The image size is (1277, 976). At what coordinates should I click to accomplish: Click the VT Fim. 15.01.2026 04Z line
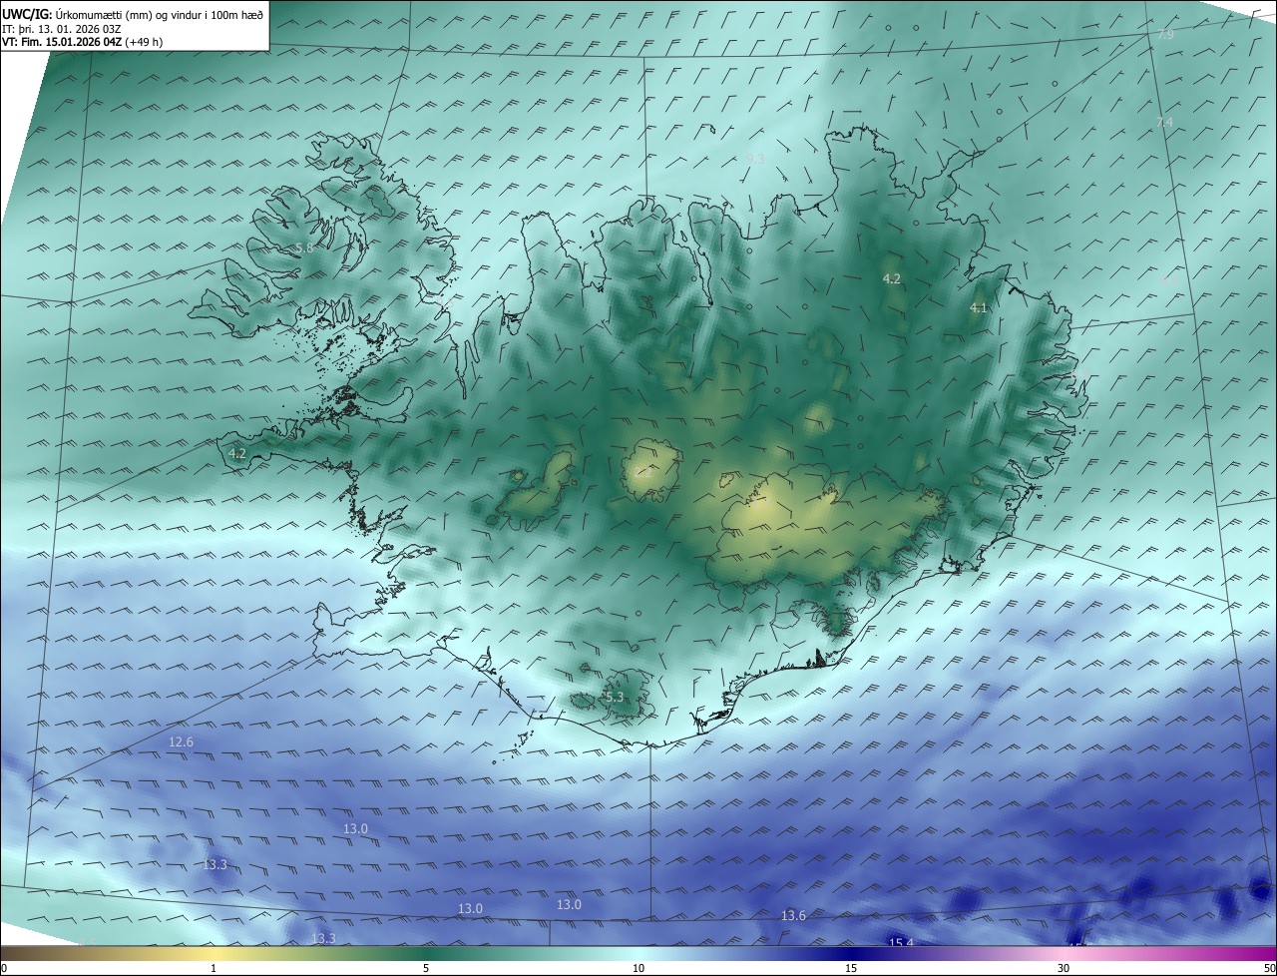pos(82,42)
